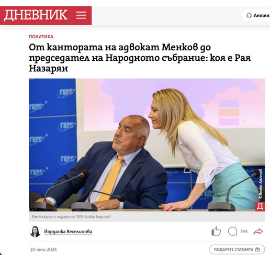Image resolution: width=270 pixels, height=262 pixels.
Task: Go to Дневник homepage via logo
Action: pyautogui.click(x=36, y=15)
